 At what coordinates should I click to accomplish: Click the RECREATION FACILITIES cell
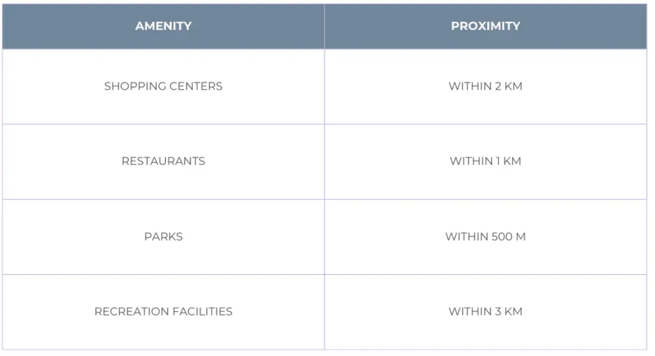pyautogui.click(x=163, y=311)
